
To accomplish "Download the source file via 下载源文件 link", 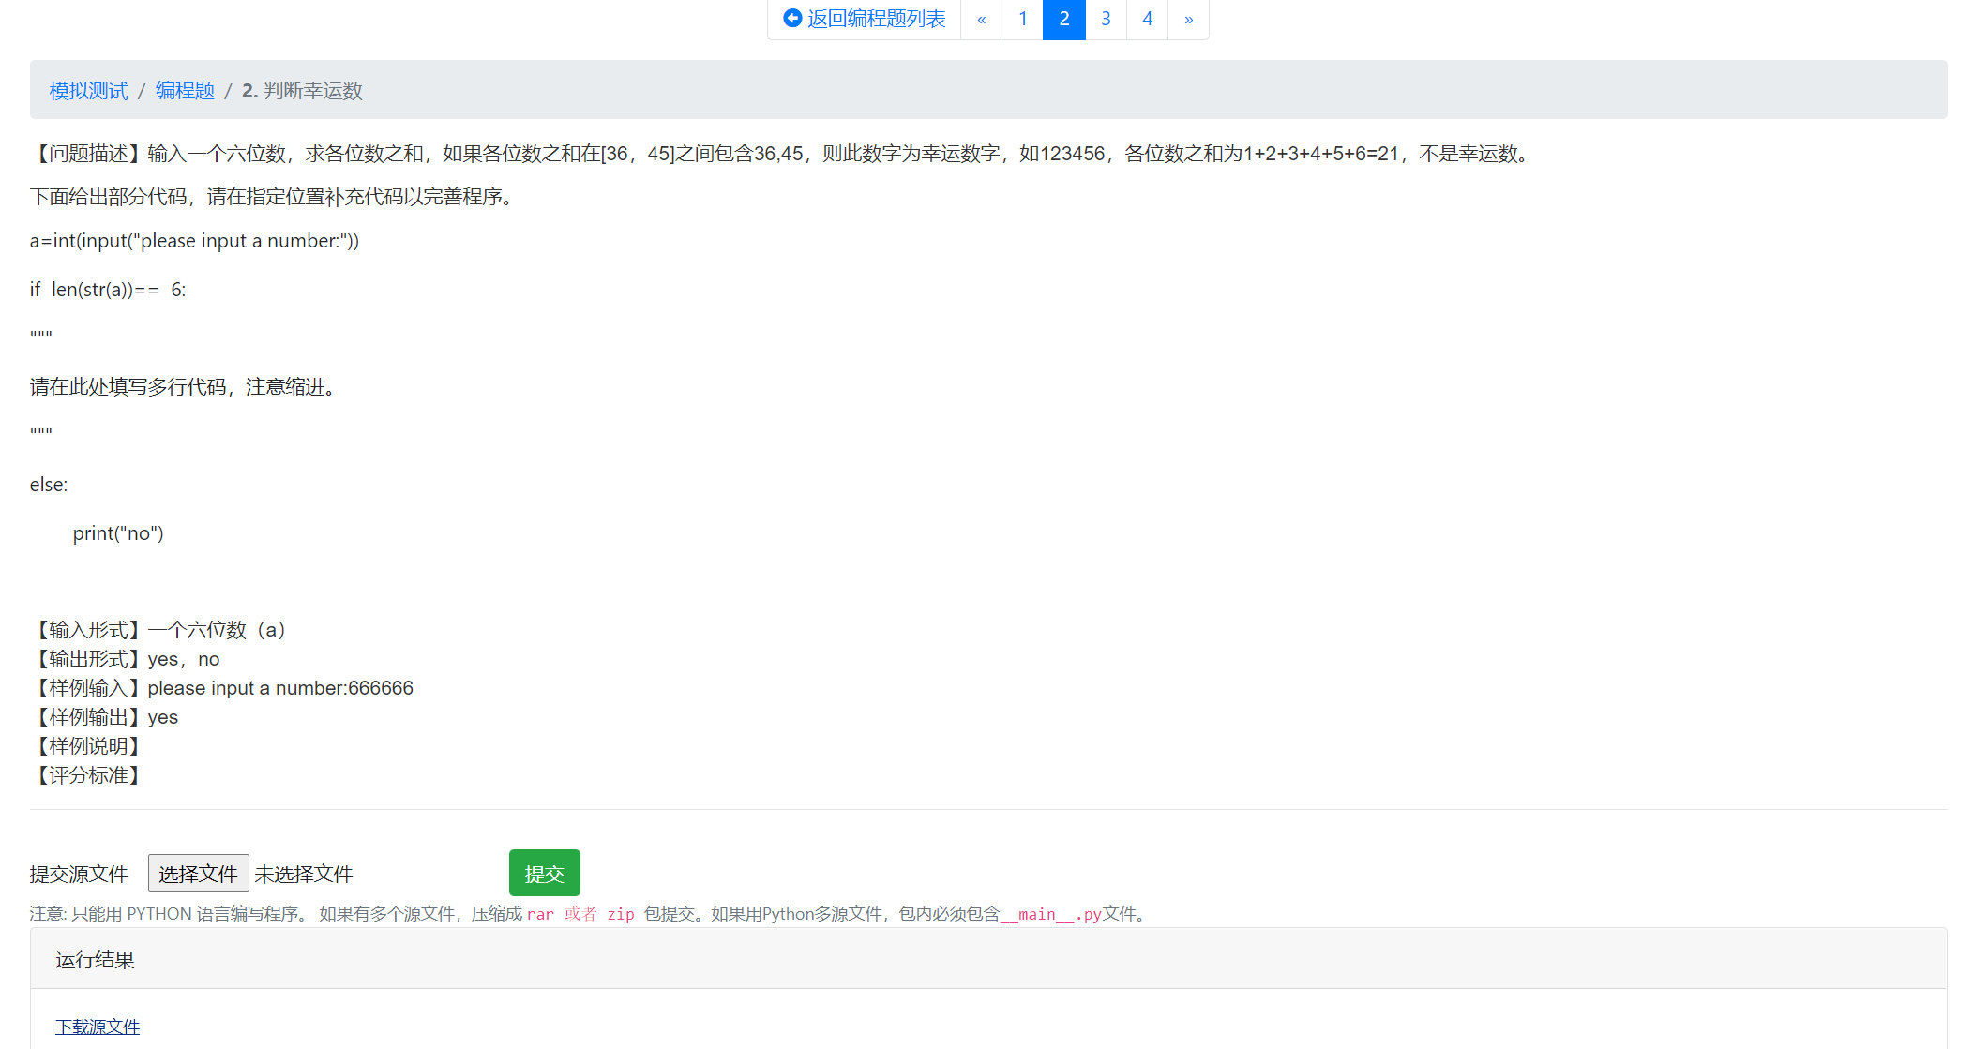I will point(98,1027).
